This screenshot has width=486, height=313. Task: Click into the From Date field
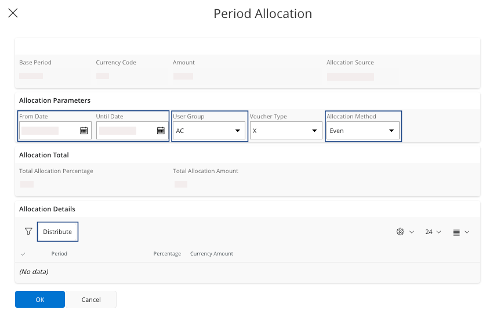(x=48, y=131)
